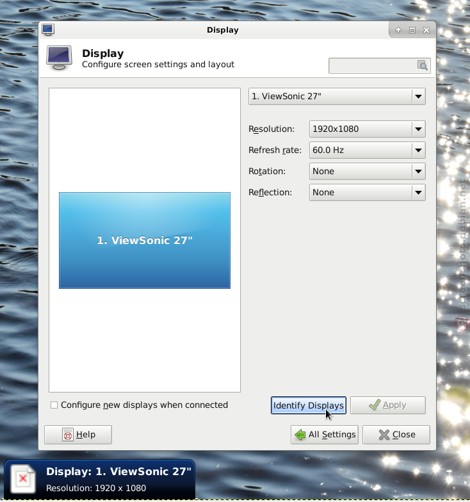Enable Configure new displays when connected

[54, 405]
